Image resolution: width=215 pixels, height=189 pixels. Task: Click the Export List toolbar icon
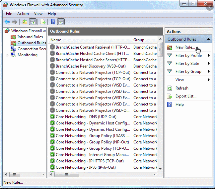click(43, 22)
